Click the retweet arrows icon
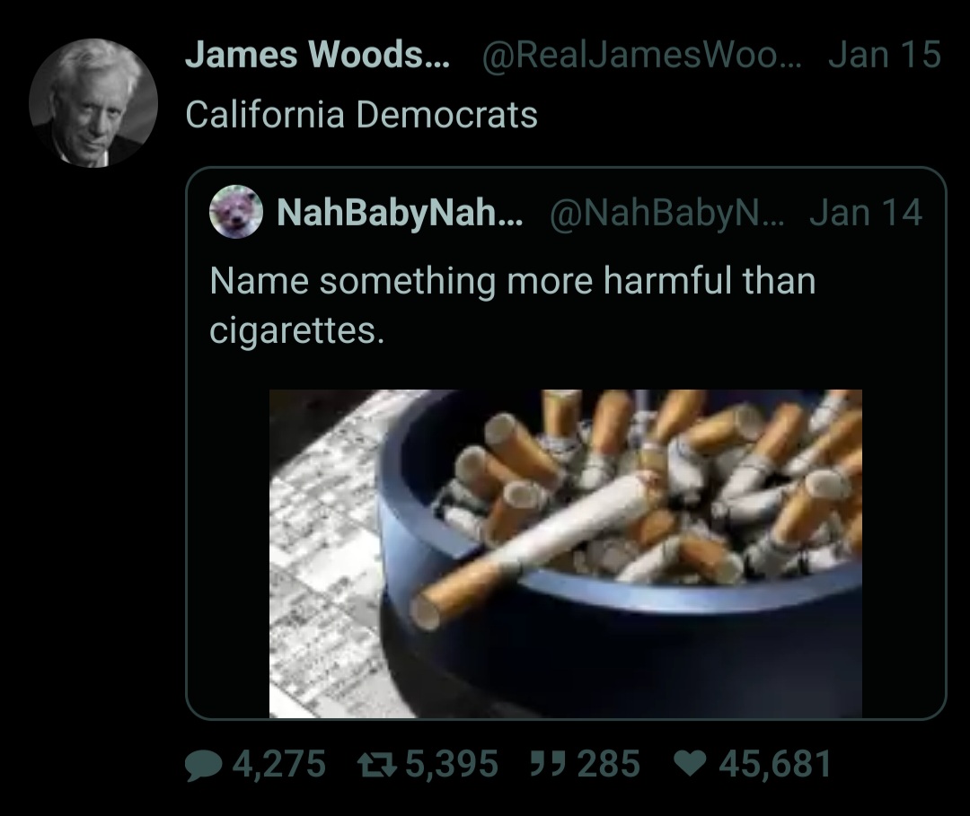Screen dimensions: 970x816 coord(376,764)
